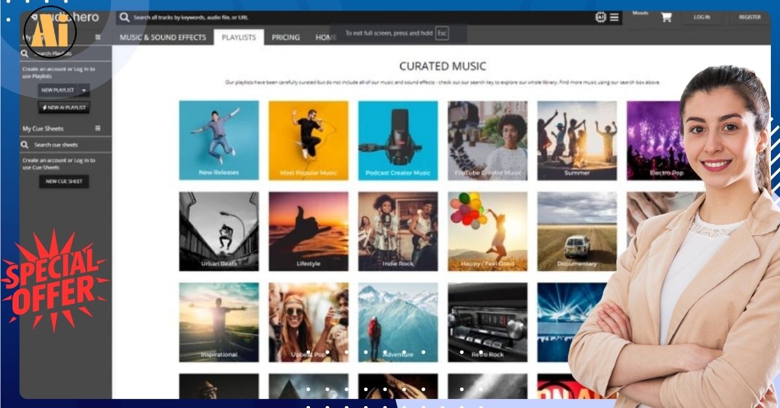Screen dimensions: 780x408
Task: Open the My Playlists hamburger menu
Action: pos(98,38)
